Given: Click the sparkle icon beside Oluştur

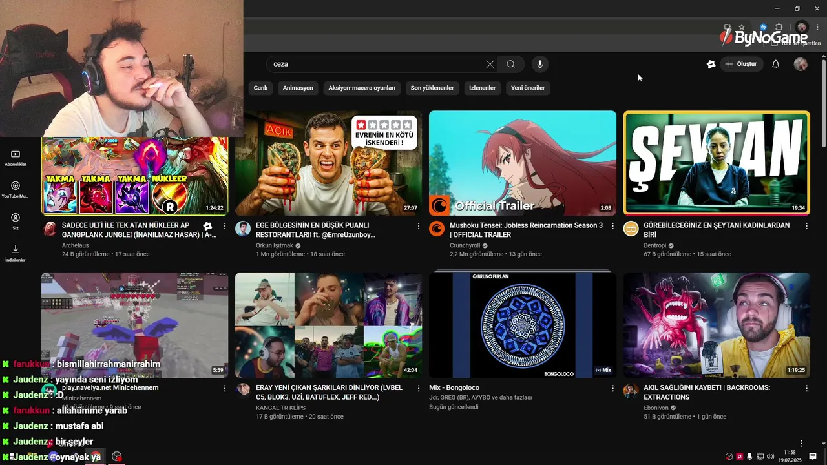Looking at the screenshot, I should click(x=711, y=64).
